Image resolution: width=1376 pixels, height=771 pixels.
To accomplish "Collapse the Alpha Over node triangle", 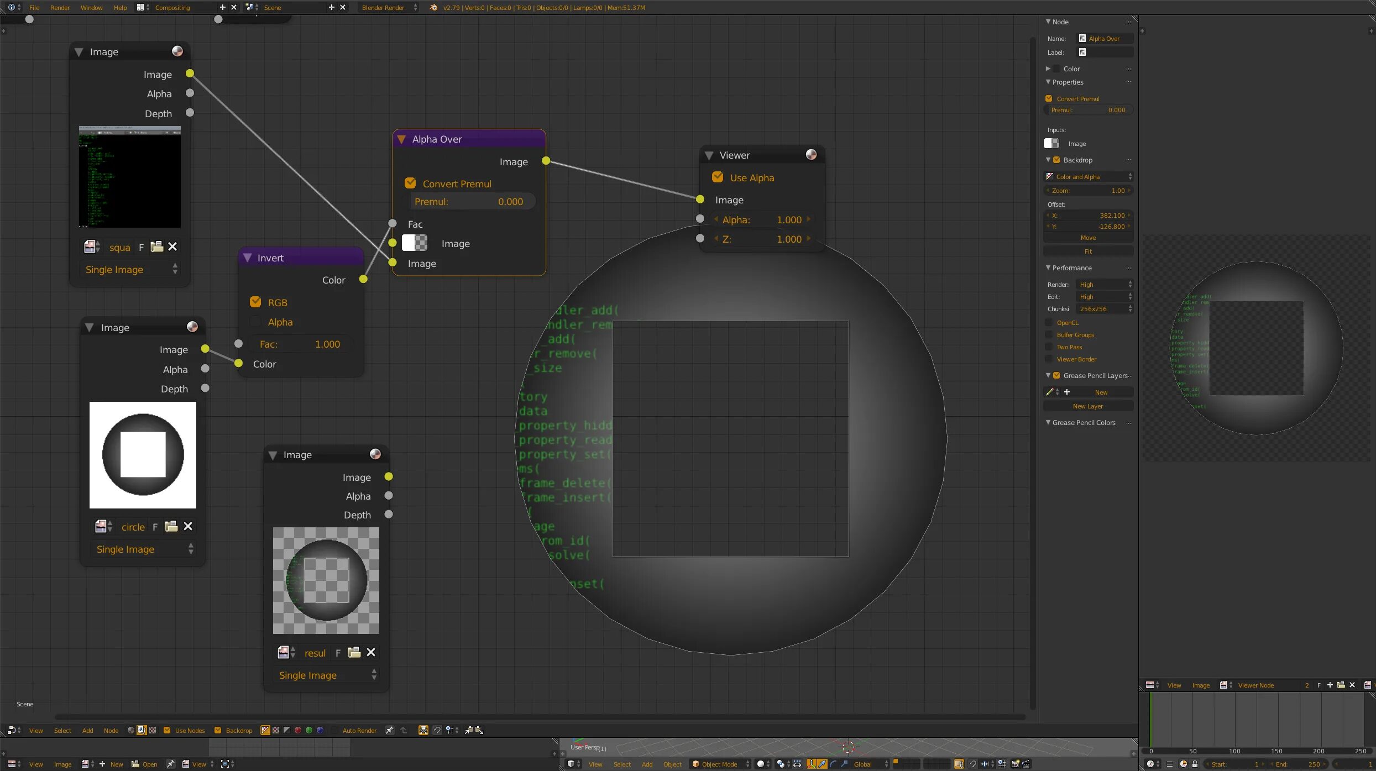I will 402,139.
